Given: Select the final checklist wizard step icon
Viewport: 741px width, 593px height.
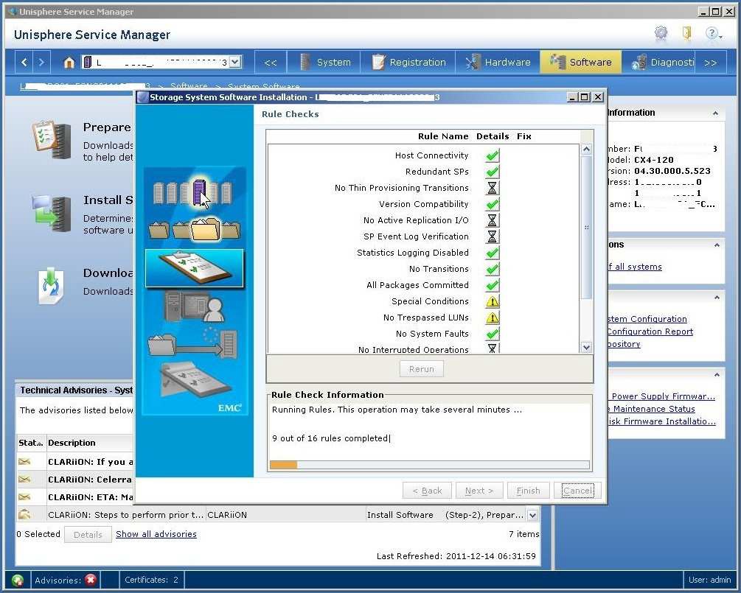Looking at the screenshot, I should point(195,379).
